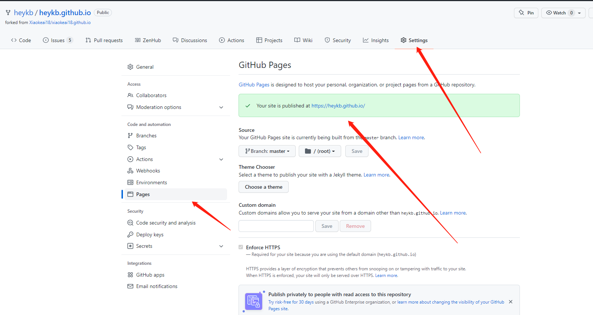Screen dimensions: 593x315
Task: Click the heykb owner link
Action: pyautogui.click(x=24, y=13)
